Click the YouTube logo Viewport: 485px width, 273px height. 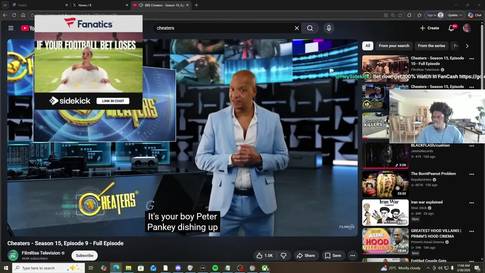tap(28, 28)
